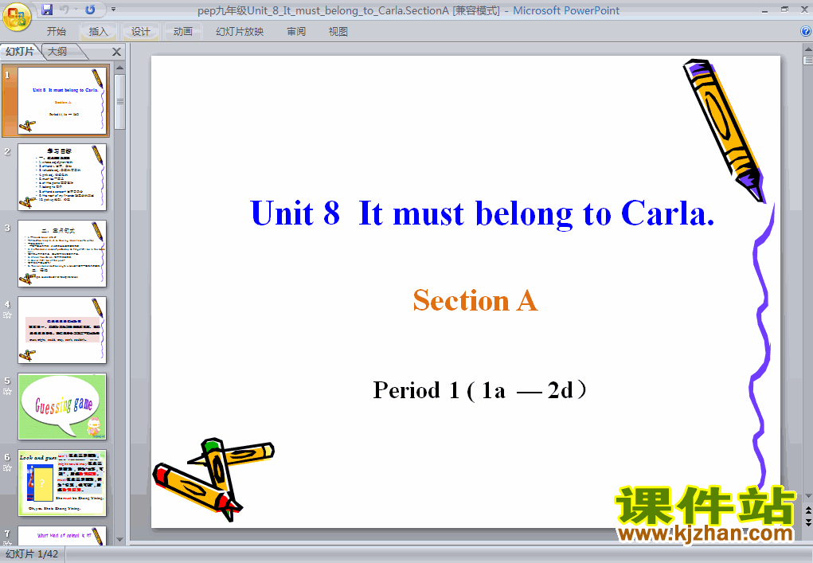Click the 'Period 1 (1a — 2d)' text
The width and height of the screenshot is (813, 563).
tap(479, 390)
